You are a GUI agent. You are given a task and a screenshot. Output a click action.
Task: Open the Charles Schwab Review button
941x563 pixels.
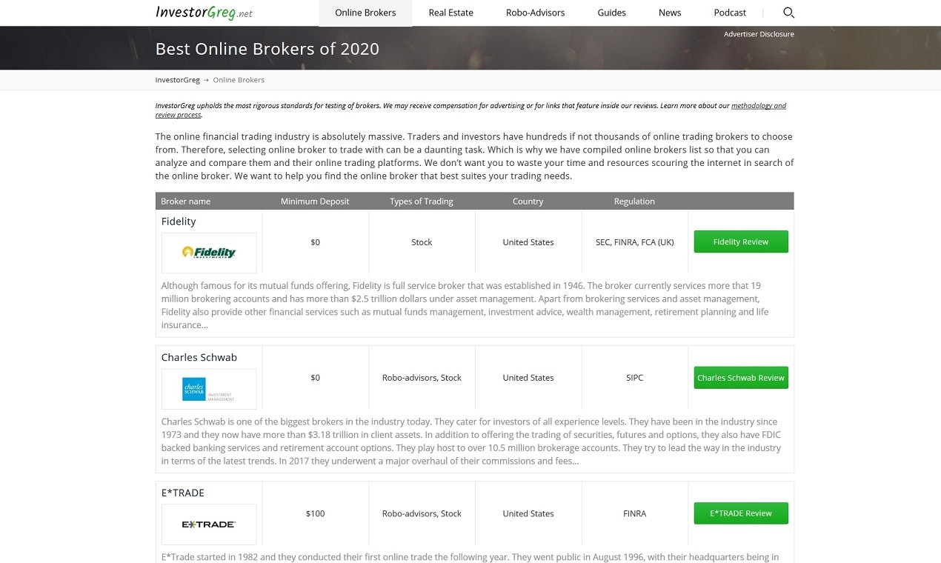pyautogui.click(x=741, y=378)
